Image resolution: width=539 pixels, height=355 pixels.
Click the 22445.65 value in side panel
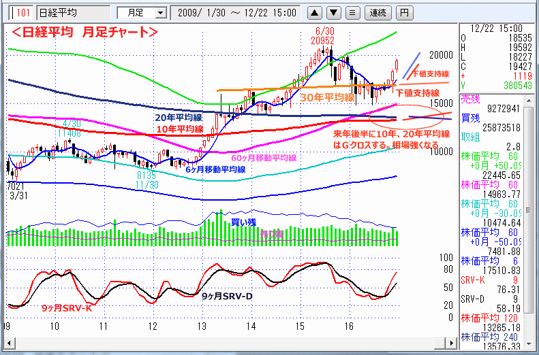tap(502, 175)
